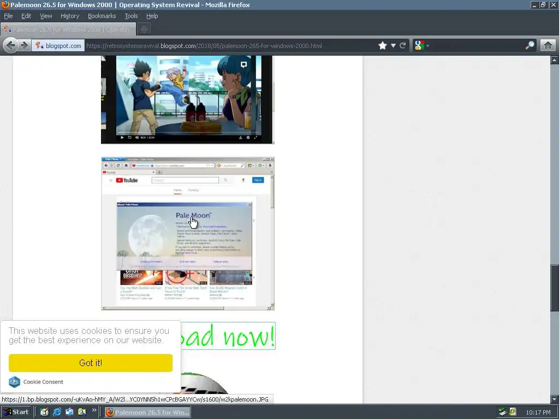The width and height of the screenshot is (559, 419).
Task: Open the Windows Start button
Action: [x=16, y=412]
